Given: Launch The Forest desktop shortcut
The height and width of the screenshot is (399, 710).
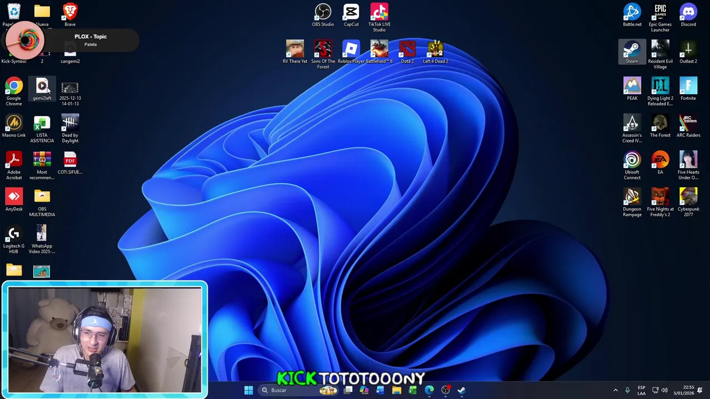Looking at the screenshot, I should (660, 126).
